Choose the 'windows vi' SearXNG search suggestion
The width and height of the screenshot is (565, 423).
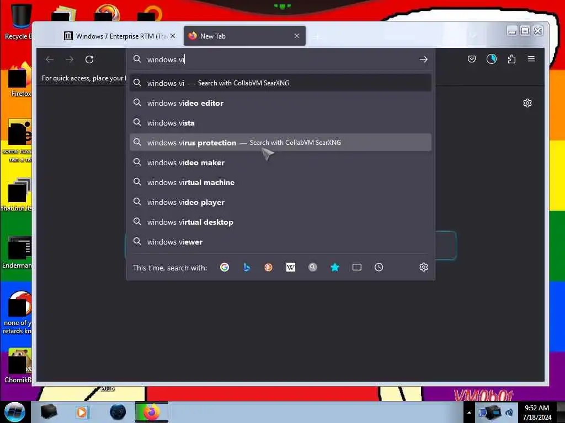(280, 83)
